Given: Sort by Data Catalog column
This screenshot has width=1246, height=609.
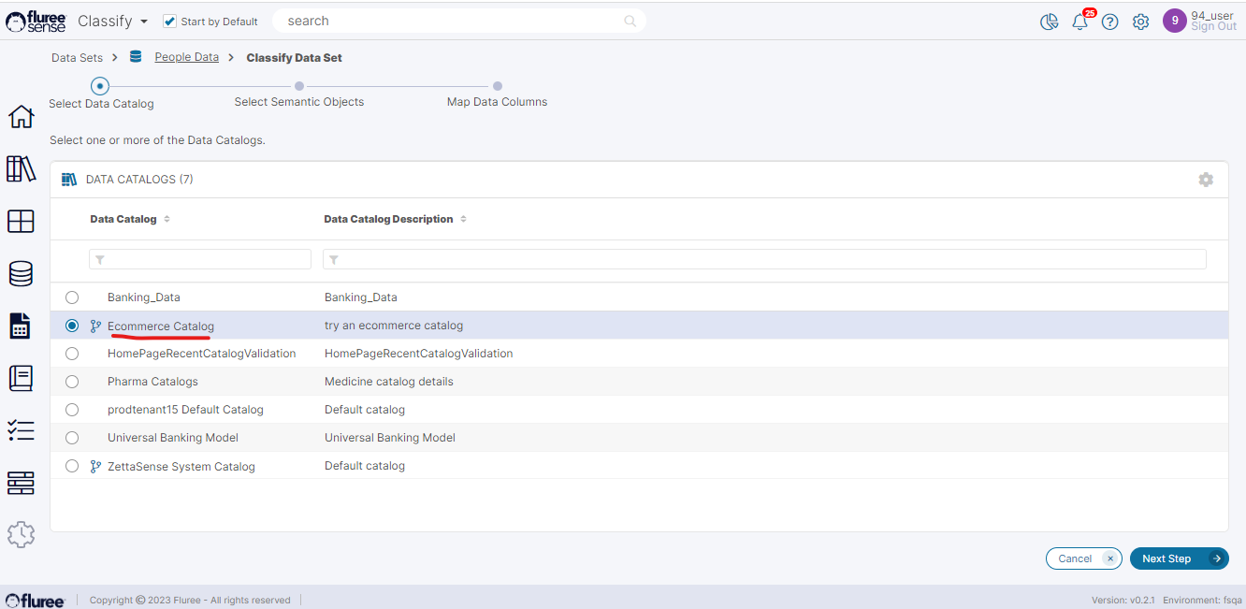Looking at the screenshot, I should tap(167, 219).
